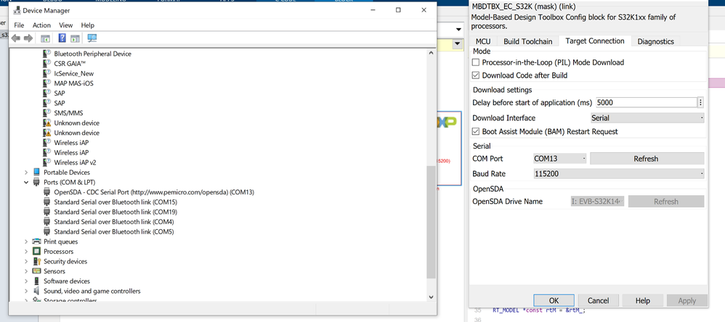Click the delay before start input field
This screenshot has width=725, height=322.
click(x=647, y=102)
